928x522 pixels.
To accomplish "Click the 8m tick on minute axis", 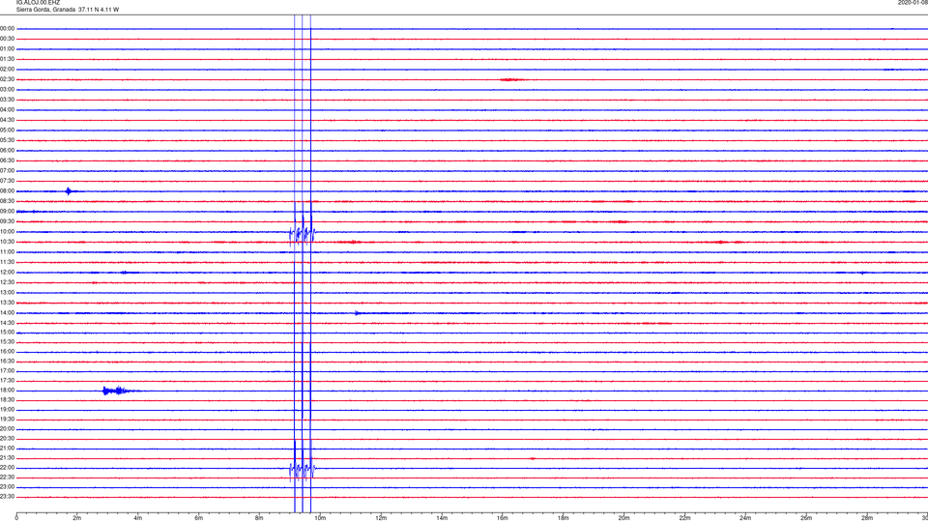I will (259, 518).
